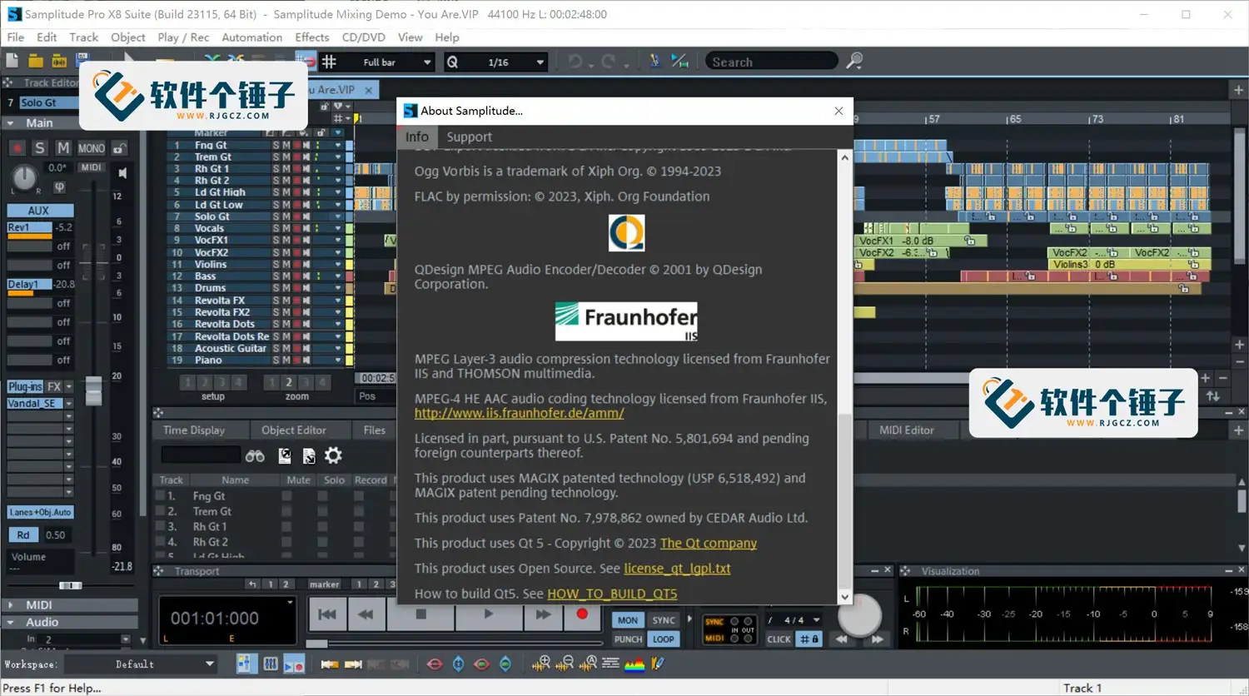Viewport: 1249px width, 696px height.
Task: Click the Search input field
Action: [x=770, y=62]
